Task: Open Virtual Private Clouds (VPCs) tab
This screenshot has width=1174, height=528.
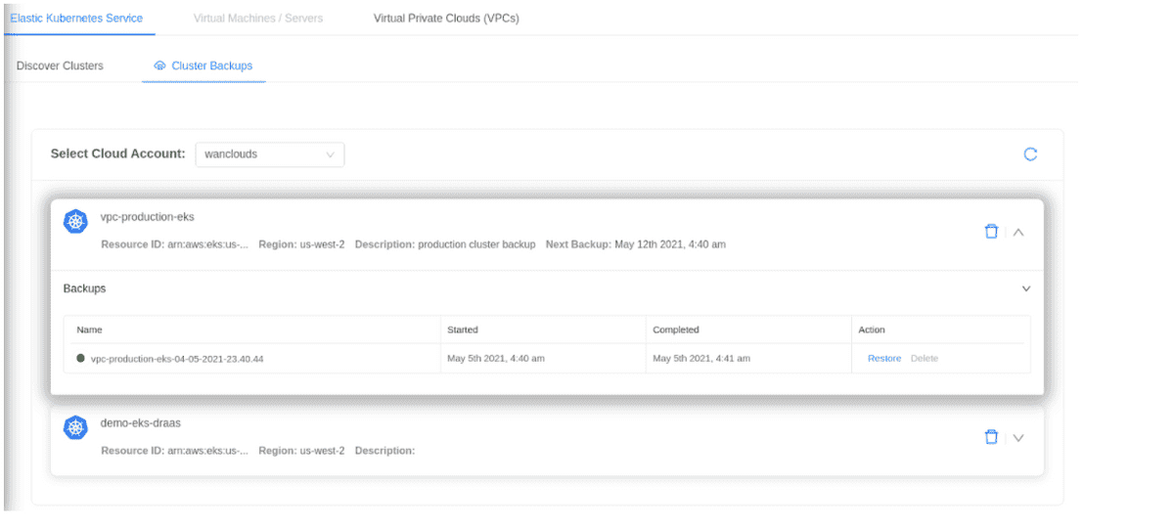Action: (x=446, y=19)
